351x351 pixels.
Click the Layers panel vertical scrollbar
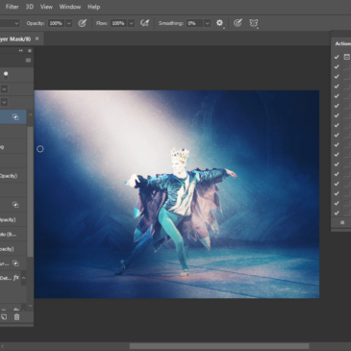(30, 191)
